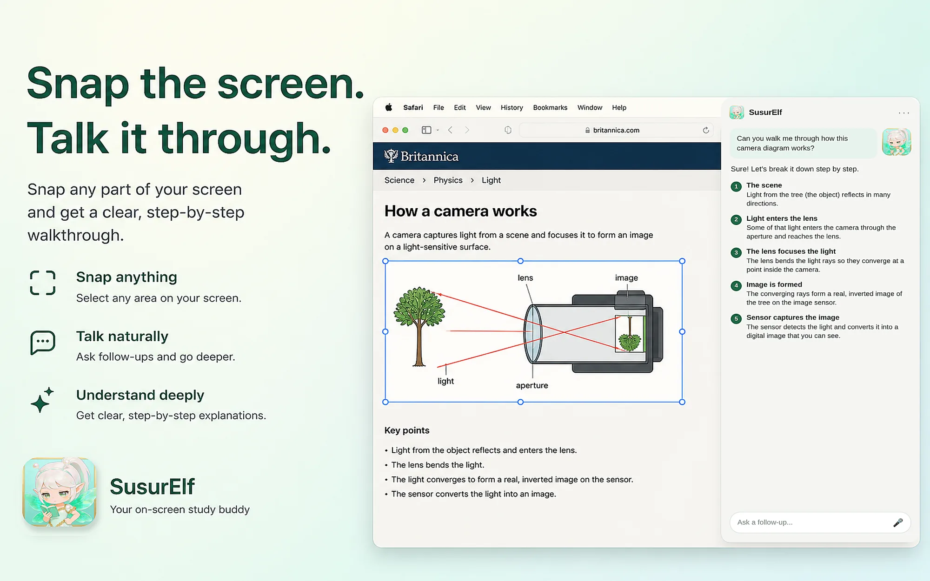The image size is (930, 581).
Task: Open the Bookmarks menu
Action: 550,107
